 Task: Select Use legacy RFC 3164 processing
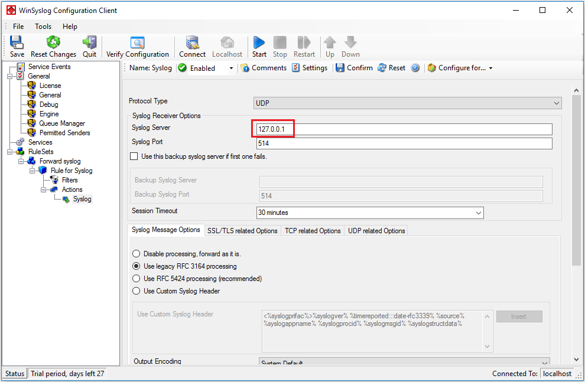coord(136,266)
